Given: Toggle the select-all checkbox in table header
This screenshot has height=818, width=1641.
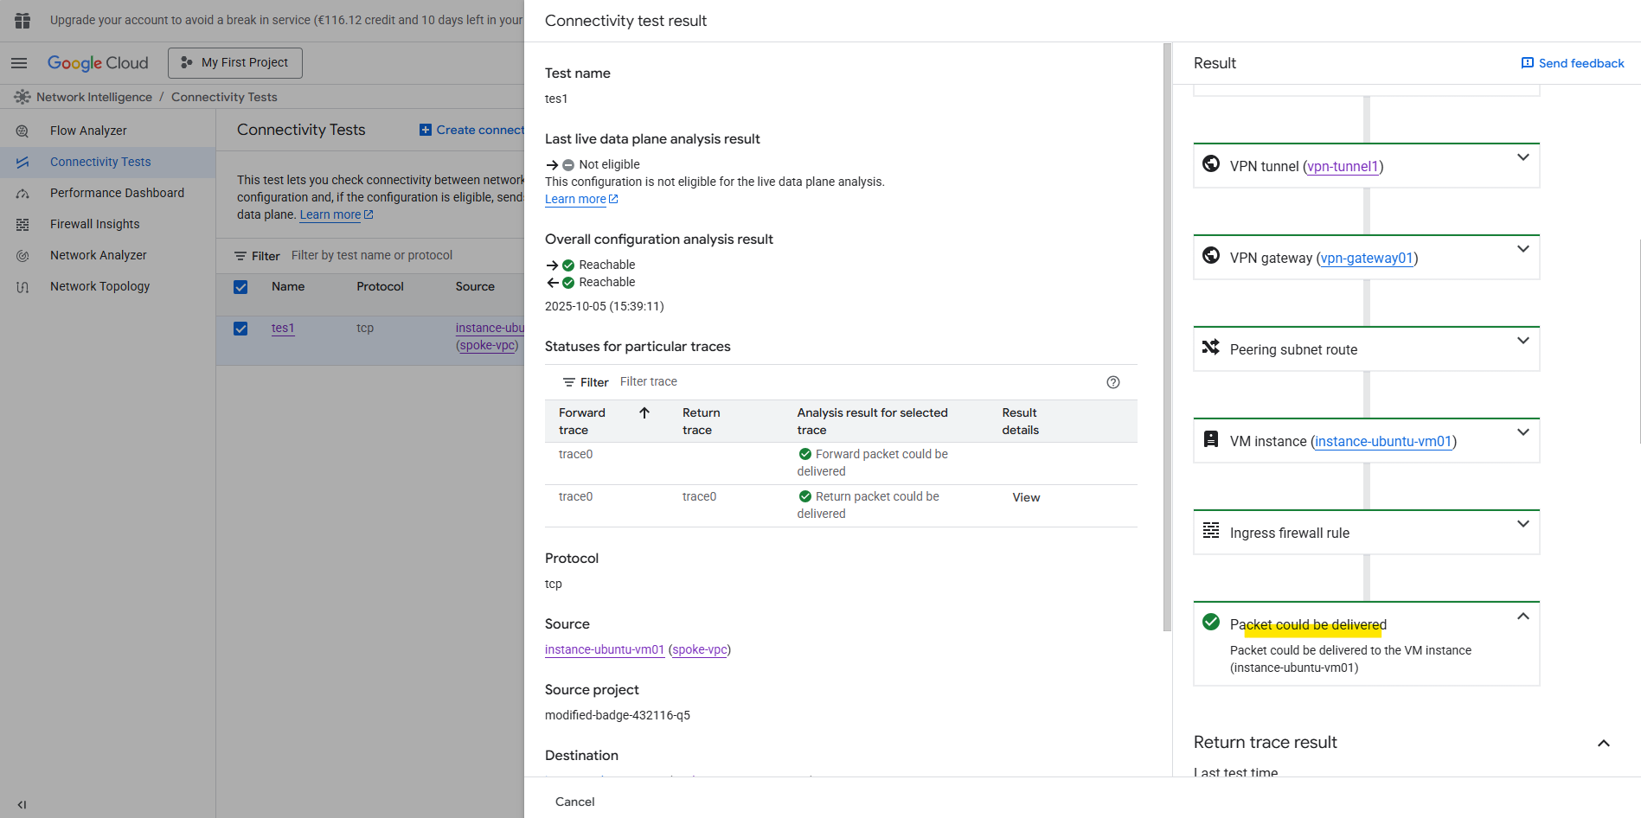Looking at the screenshot, I should coord(240,287).
